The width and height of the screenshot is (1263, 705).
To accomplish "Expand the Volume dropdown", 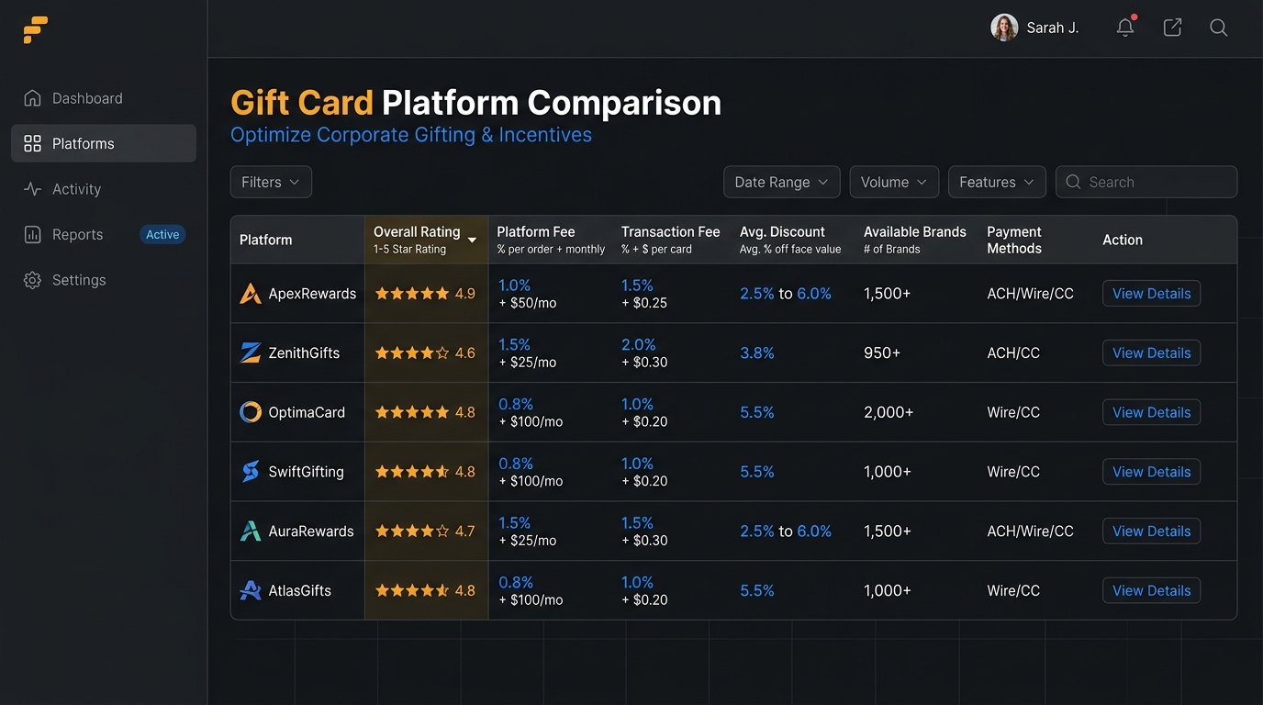I will pyautogui.click(x=894, y=182).
